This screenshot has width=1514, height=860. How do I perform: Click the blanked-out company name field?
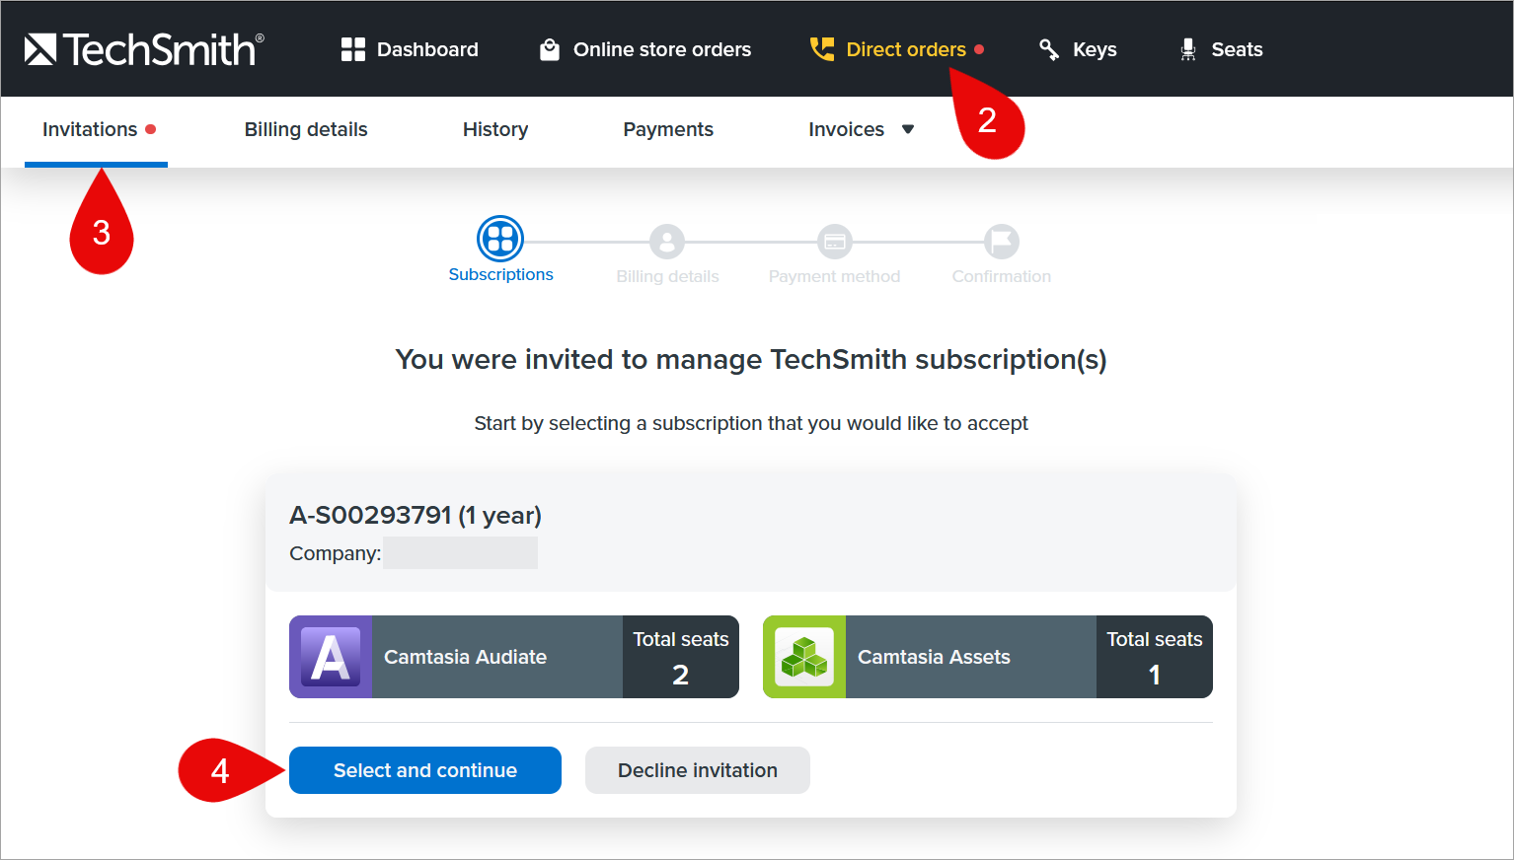[461, 553]
